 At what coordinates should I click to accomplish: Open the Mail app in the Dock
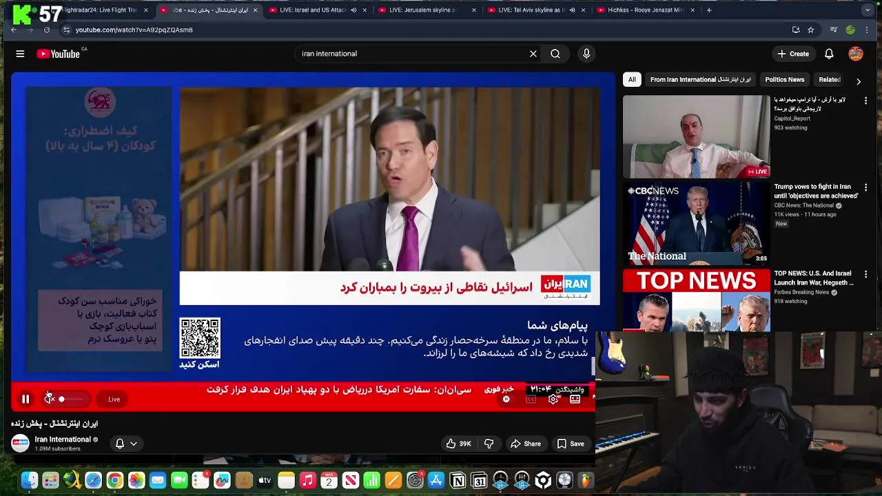[158, 480]
